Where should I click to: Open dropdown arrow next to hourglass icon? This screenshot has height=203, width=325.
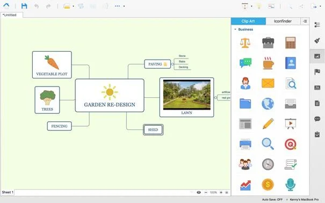[x=251, y=6]
